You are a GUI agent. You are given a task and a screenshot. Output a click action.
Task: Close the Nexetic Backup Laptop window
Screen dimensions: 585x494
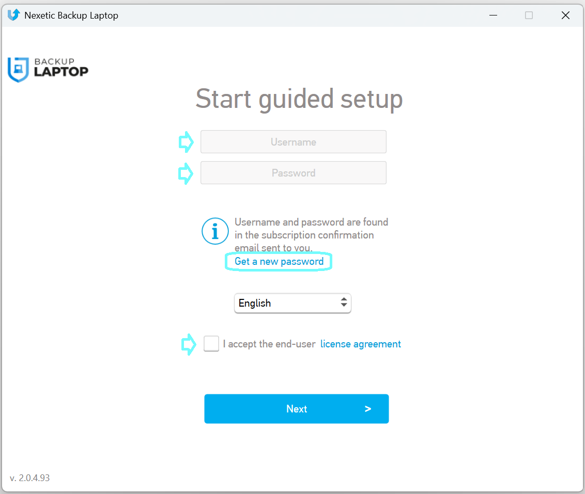tap(565, 15)
